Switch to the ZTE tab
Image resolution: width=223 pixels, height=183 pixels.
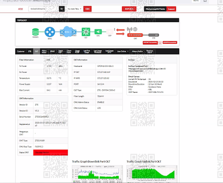click(x=30, y=52)
